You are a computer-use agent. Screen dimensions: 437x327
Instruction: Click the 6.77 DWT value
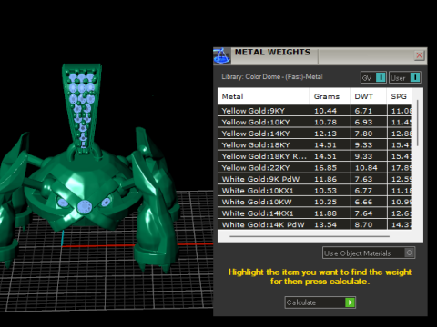tap(363, 191)
